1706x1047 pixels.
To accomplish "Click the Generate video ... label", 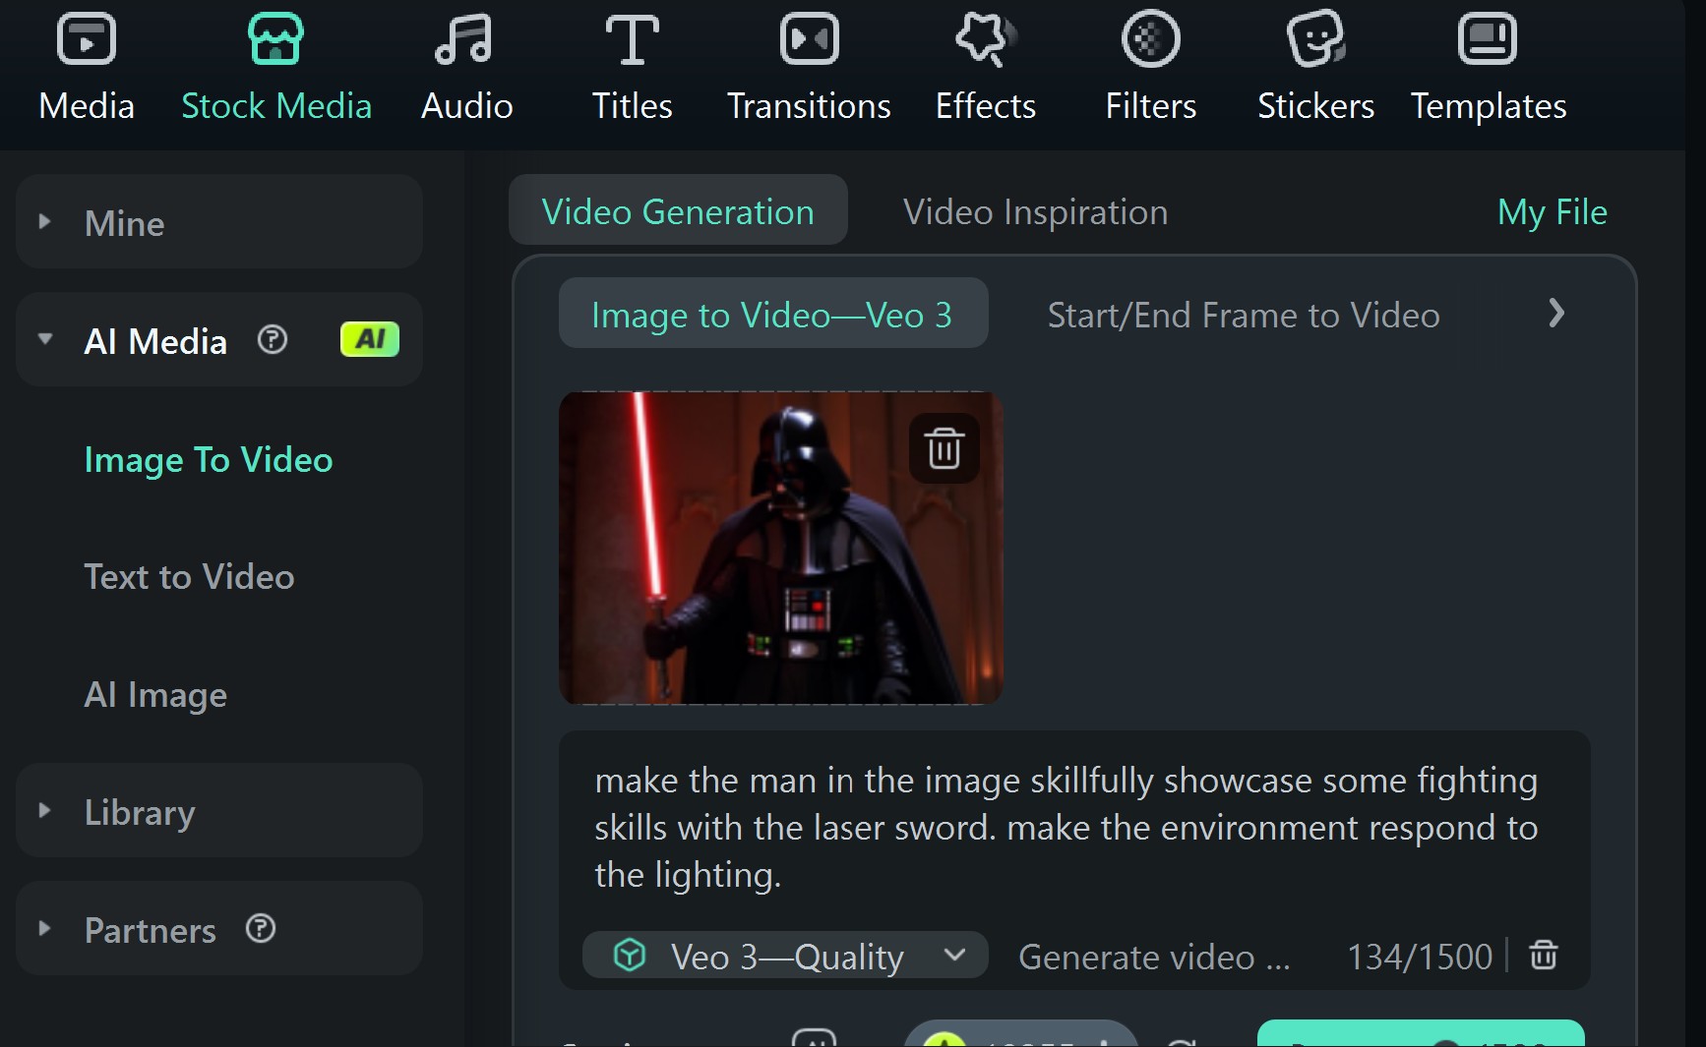I will tap(1153, 957).
